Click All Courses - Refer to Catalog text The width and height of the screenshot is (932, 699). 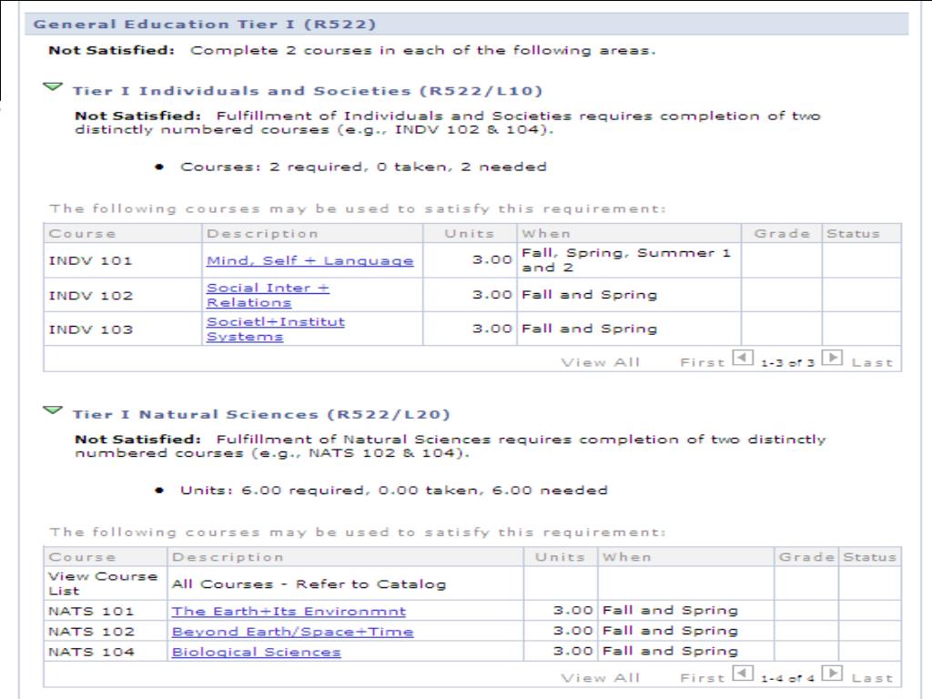point(309,584)
